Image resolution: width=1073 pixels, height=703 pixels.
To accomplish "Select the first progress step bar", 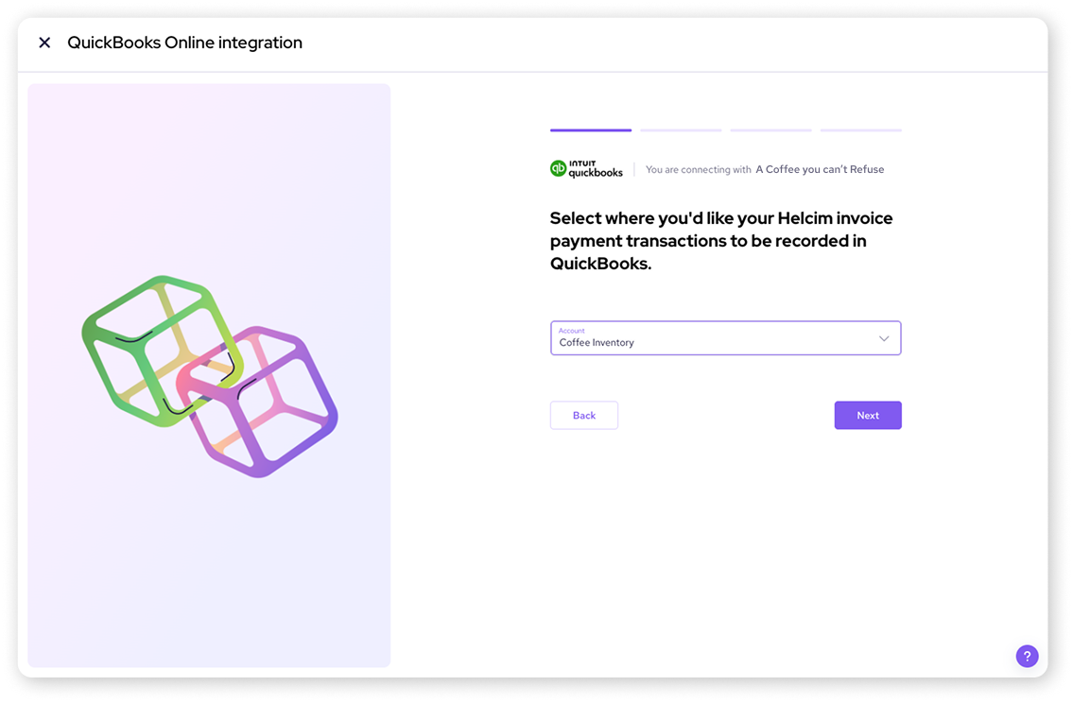I will tap(591, 130).
